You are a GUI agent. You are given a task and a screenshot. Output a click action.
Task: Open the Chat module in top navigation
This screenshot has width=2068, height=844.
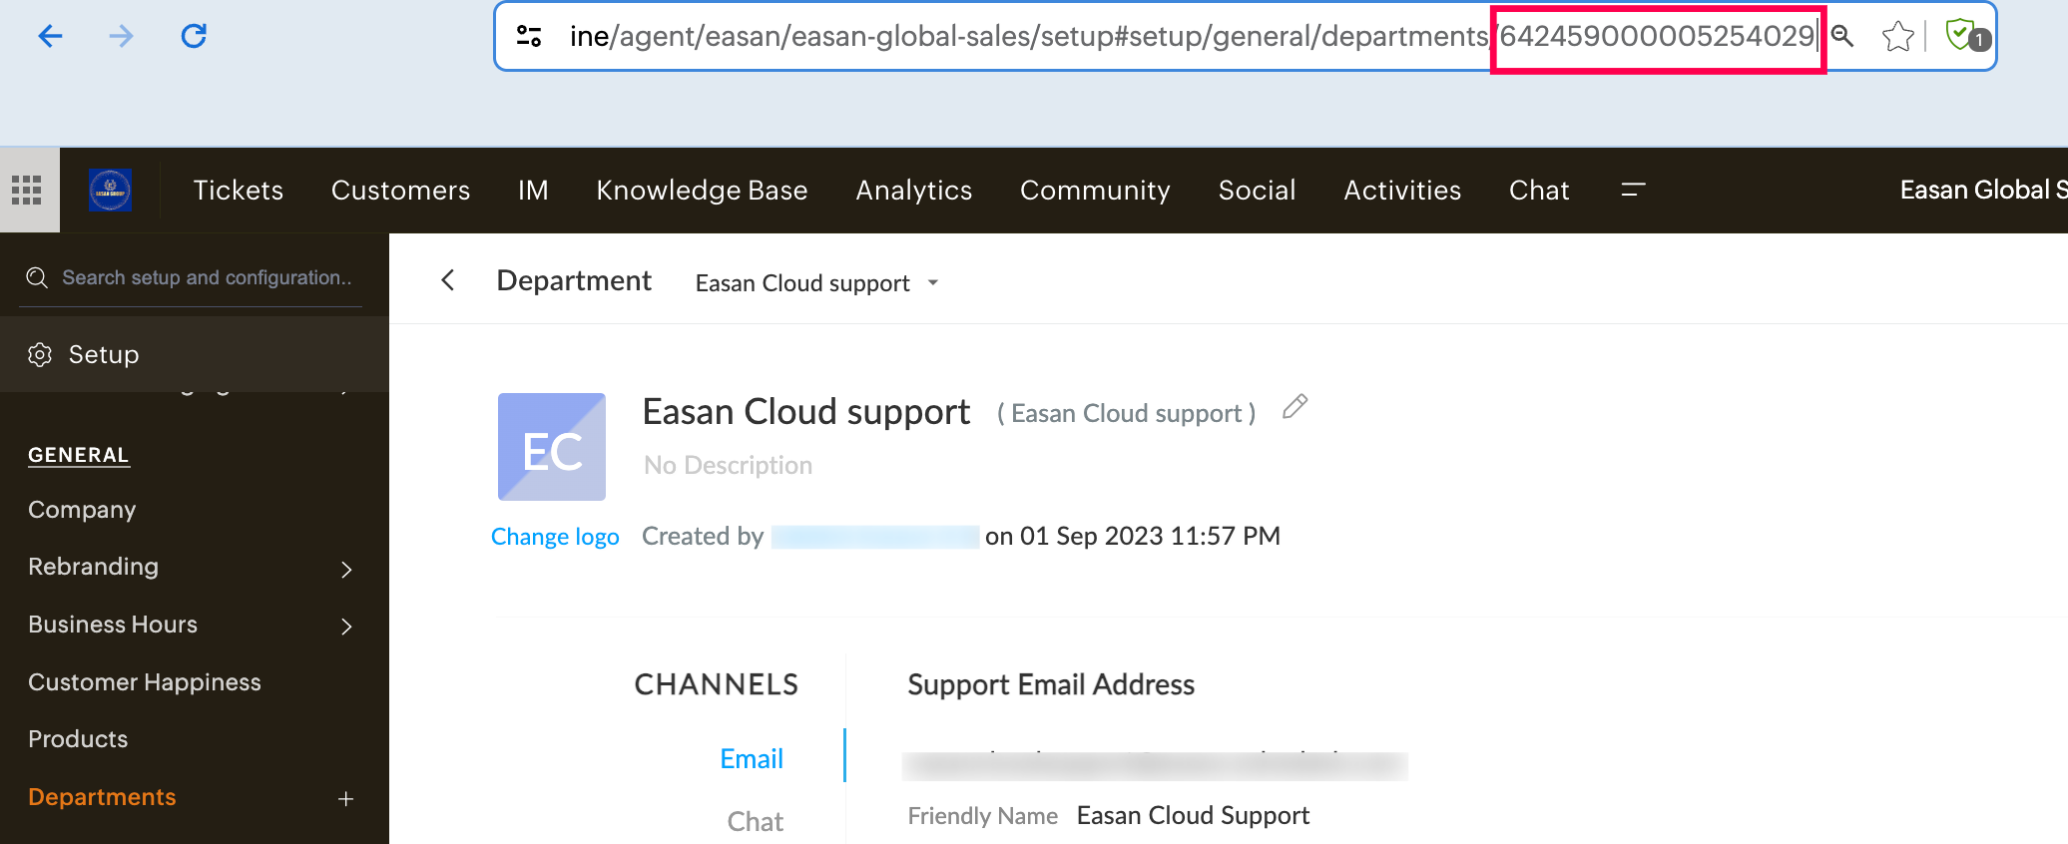coord(1539,190)
